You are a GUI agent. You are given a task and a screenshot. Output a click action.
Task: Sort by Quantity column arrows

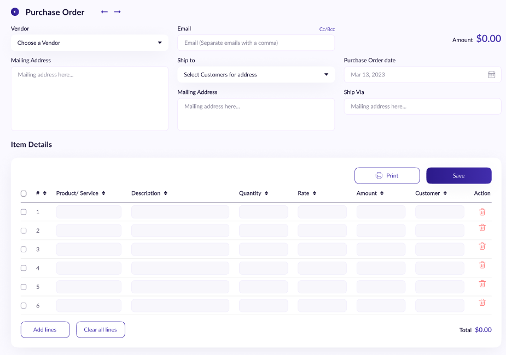click(x=266, y=193)
